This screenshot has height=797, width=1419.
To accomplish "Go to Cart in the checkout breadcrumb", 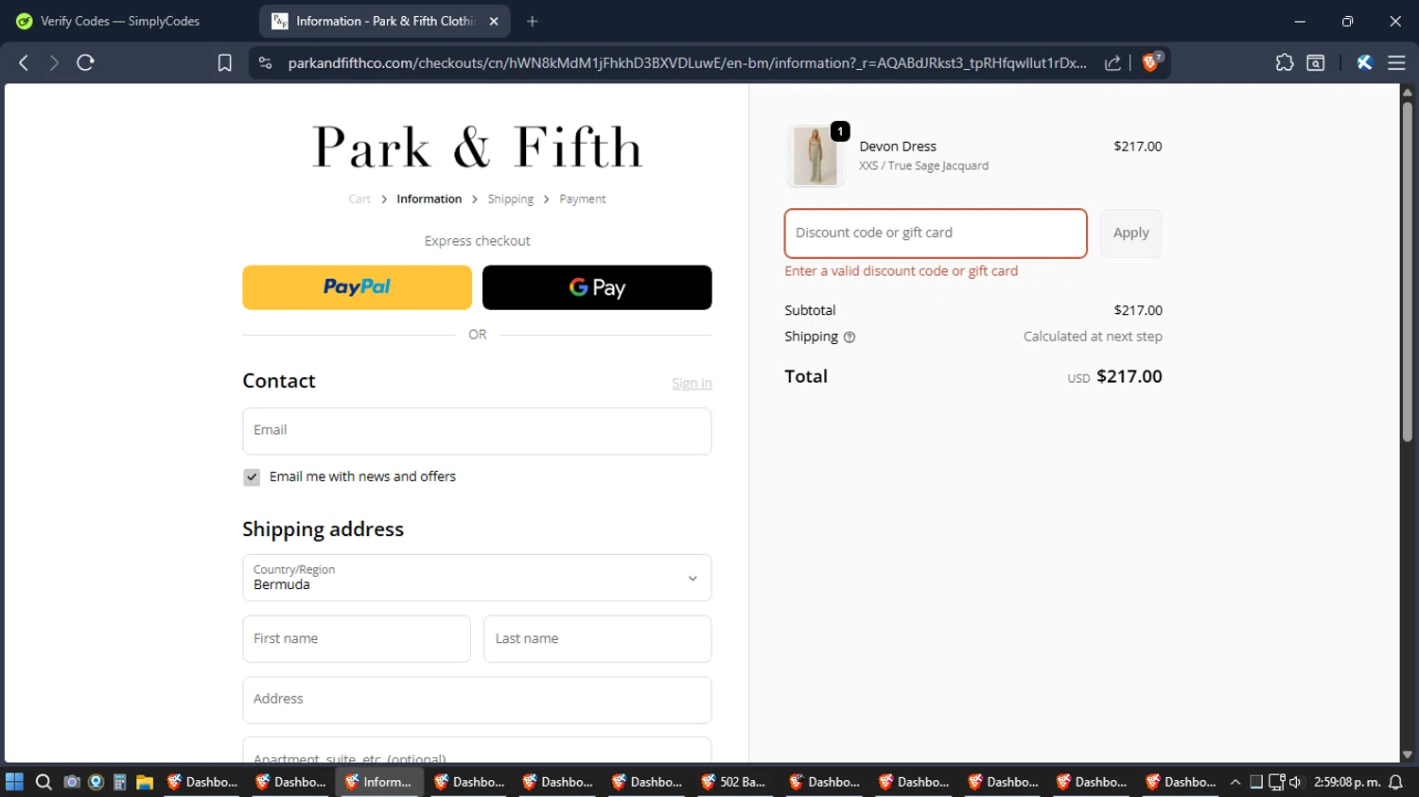I will (x=359, y=199).
